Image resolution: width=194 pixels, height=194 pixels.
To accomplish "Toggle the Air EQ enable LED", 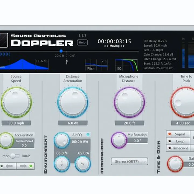I will [88, 134].
